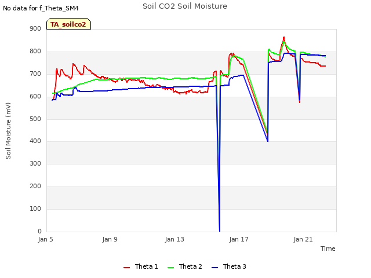371x278 pixels.
Task: Click the Jan 13 x-axis tick label
Action: click(x=174, y=239)
